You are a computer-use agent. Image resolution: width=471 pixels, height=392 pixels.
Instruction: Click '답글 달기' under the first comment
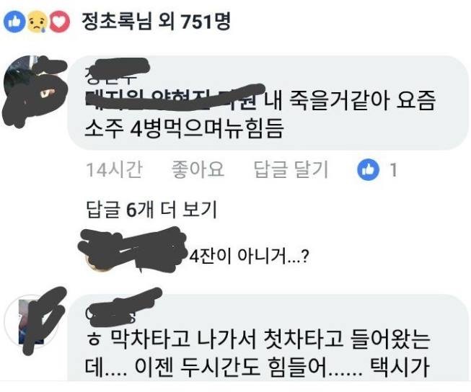pyautogui.click(x=291, y=169)
